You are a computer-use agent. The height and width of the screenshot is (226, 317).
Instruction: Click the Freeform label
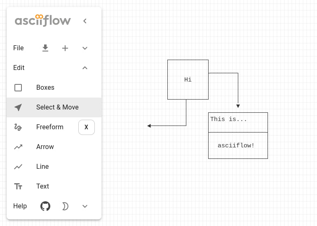click(x=50, y=127)
